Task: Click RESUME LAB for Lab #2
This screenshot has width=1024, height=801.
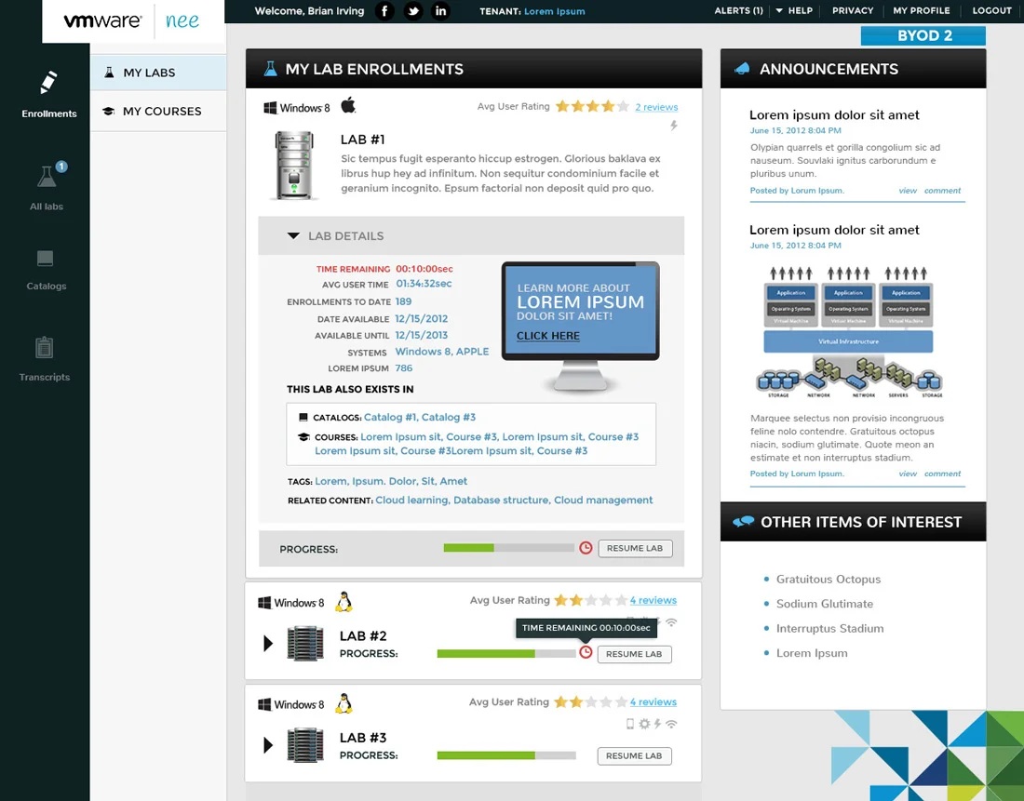Action: 634,654
